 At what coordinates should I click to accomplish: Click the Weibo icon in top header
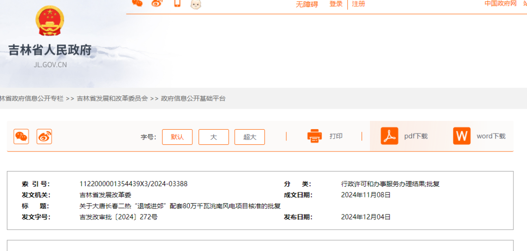157,3
